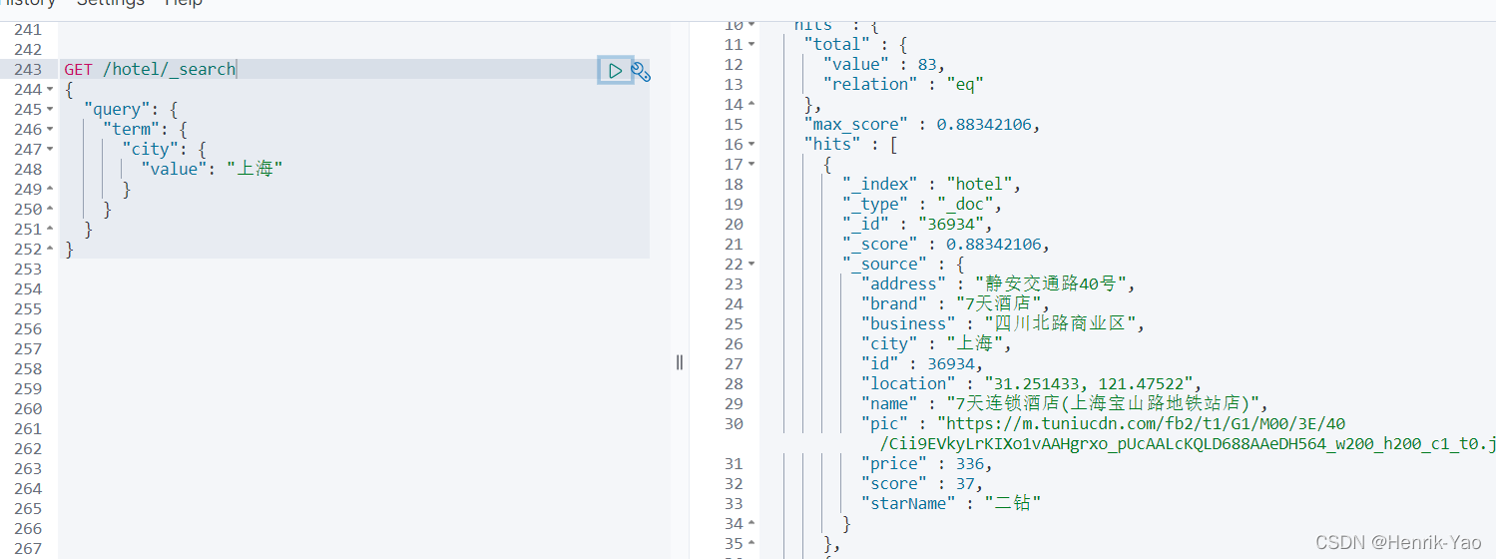This screenshot has height=559, width=1496.
Task: Open the wrench request options menu
Action: 641,71
